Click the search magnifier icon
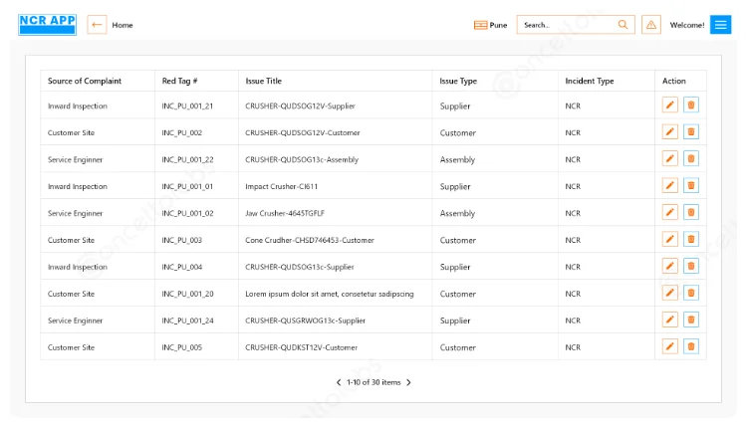Image resolution: width=747 pixels, height=428 pixels. point(623,25)
